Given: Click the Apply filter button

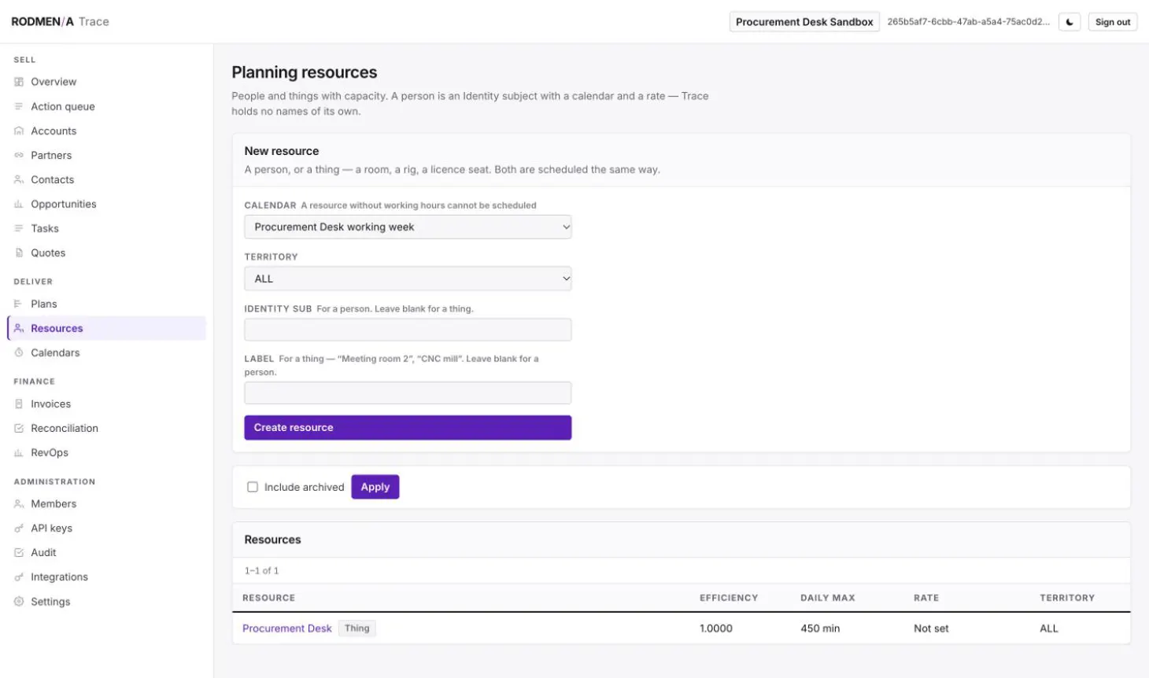Looking at the screenshot, I should click(375, 487).
